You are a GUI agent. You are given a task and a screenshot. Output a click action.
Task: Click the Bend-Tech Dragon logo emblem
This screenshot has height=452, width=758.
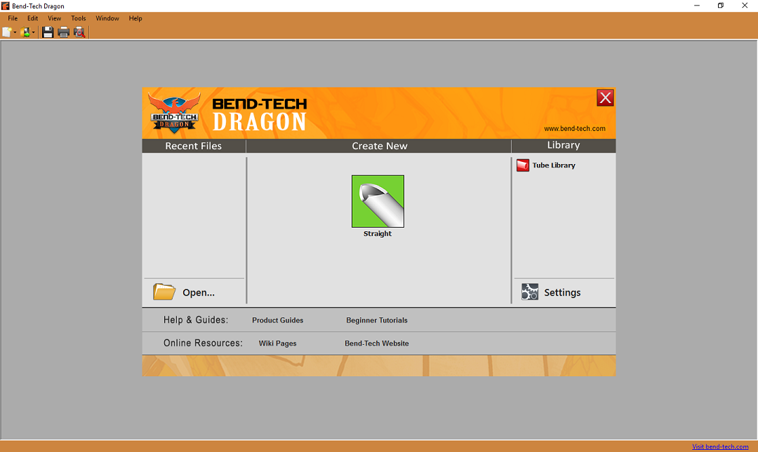click(174, 113)
